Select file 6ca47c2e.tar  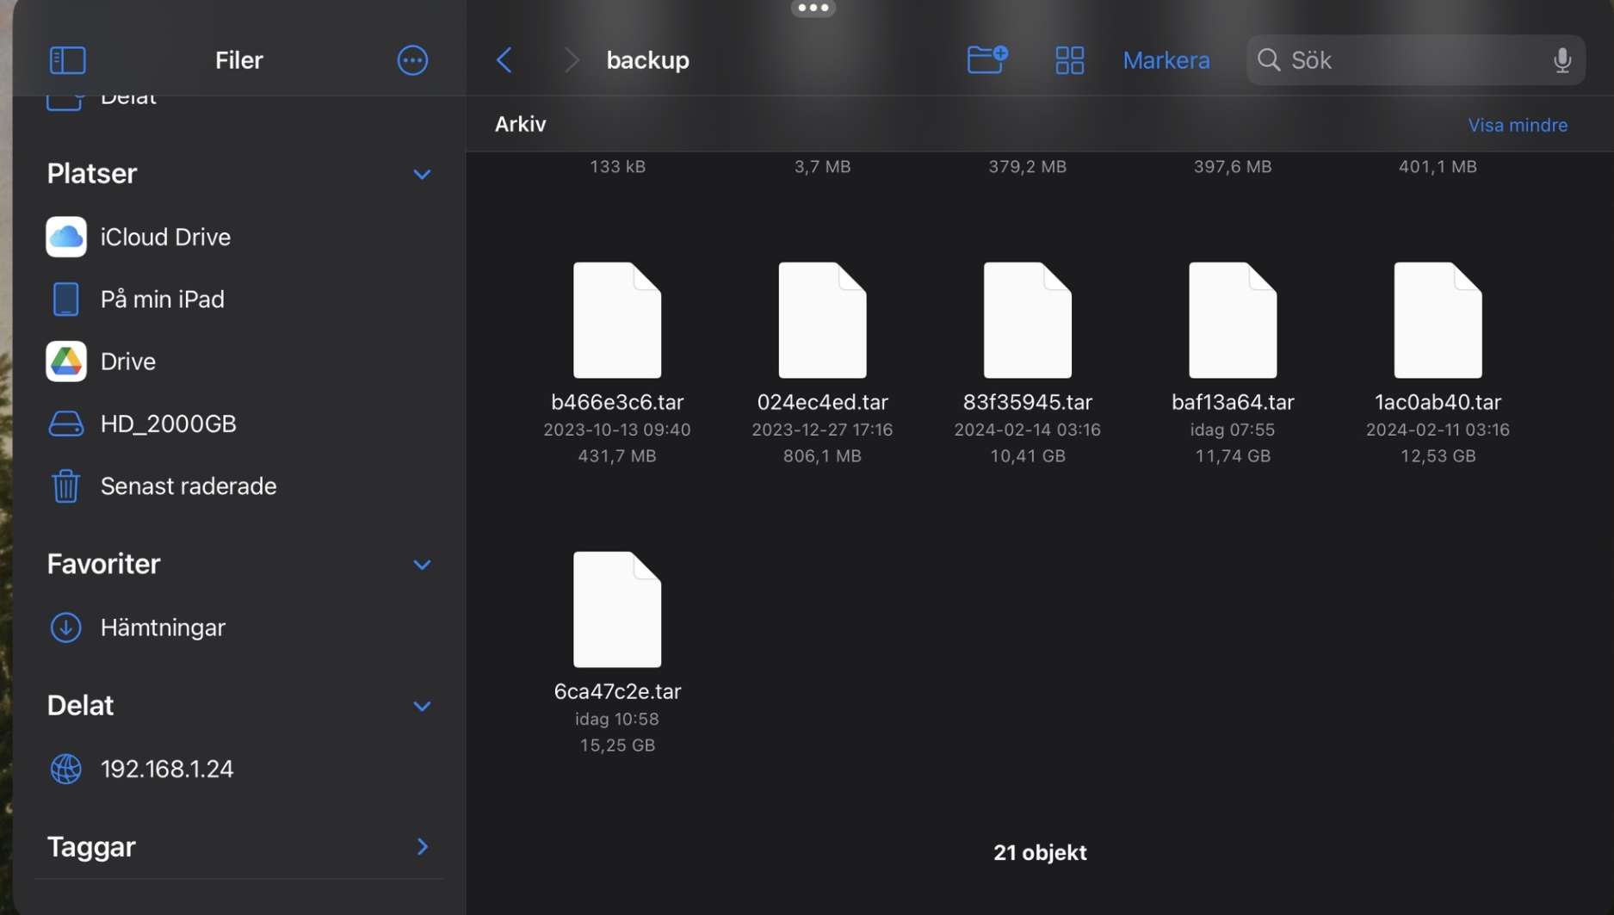(x=617, y=609)
